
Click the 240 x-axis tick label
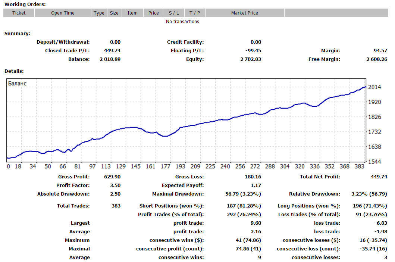(x=225, y=166)
